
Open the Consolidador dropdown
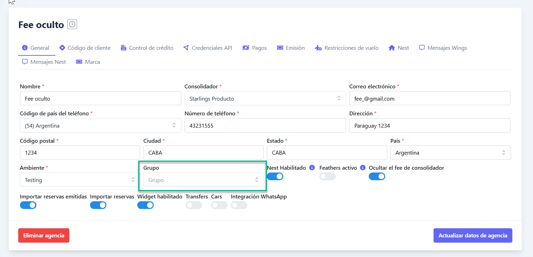pos(265,99)
